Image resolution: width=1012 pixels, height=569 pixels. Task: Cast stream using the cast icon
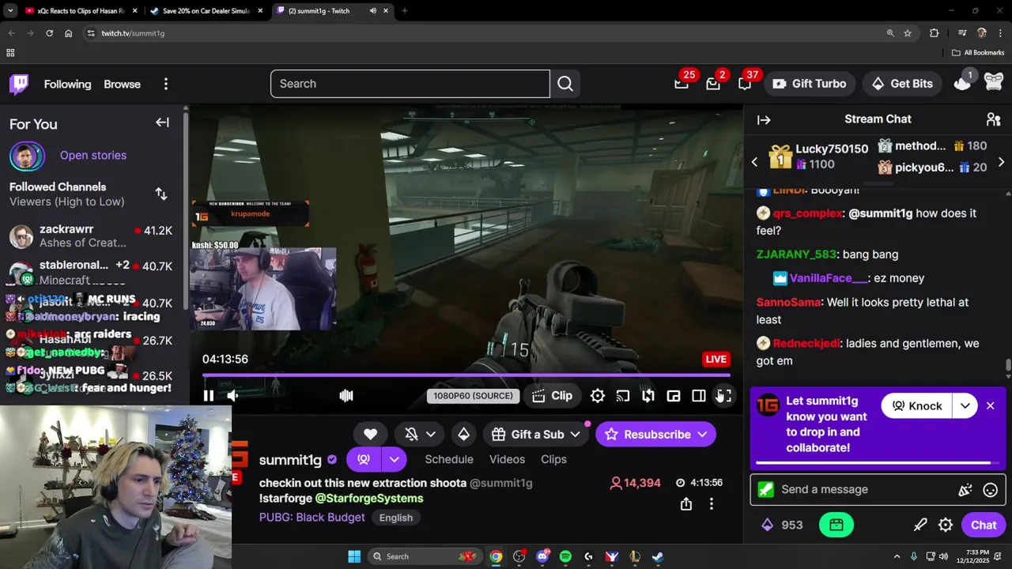[623, 396]
